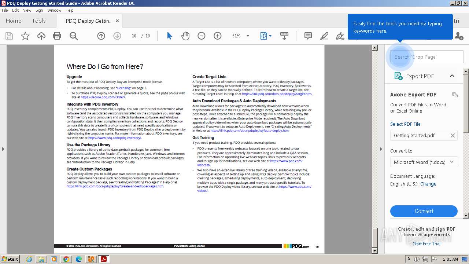Go to the previous page arrow

[x=101, y=36]
